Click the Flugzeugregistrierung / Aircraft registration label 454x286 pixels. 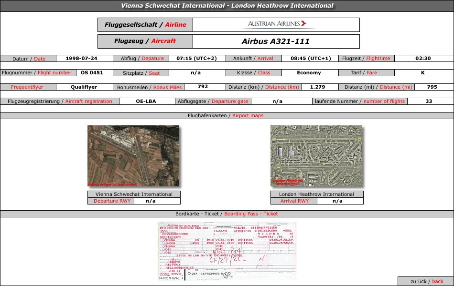(60, 102)
